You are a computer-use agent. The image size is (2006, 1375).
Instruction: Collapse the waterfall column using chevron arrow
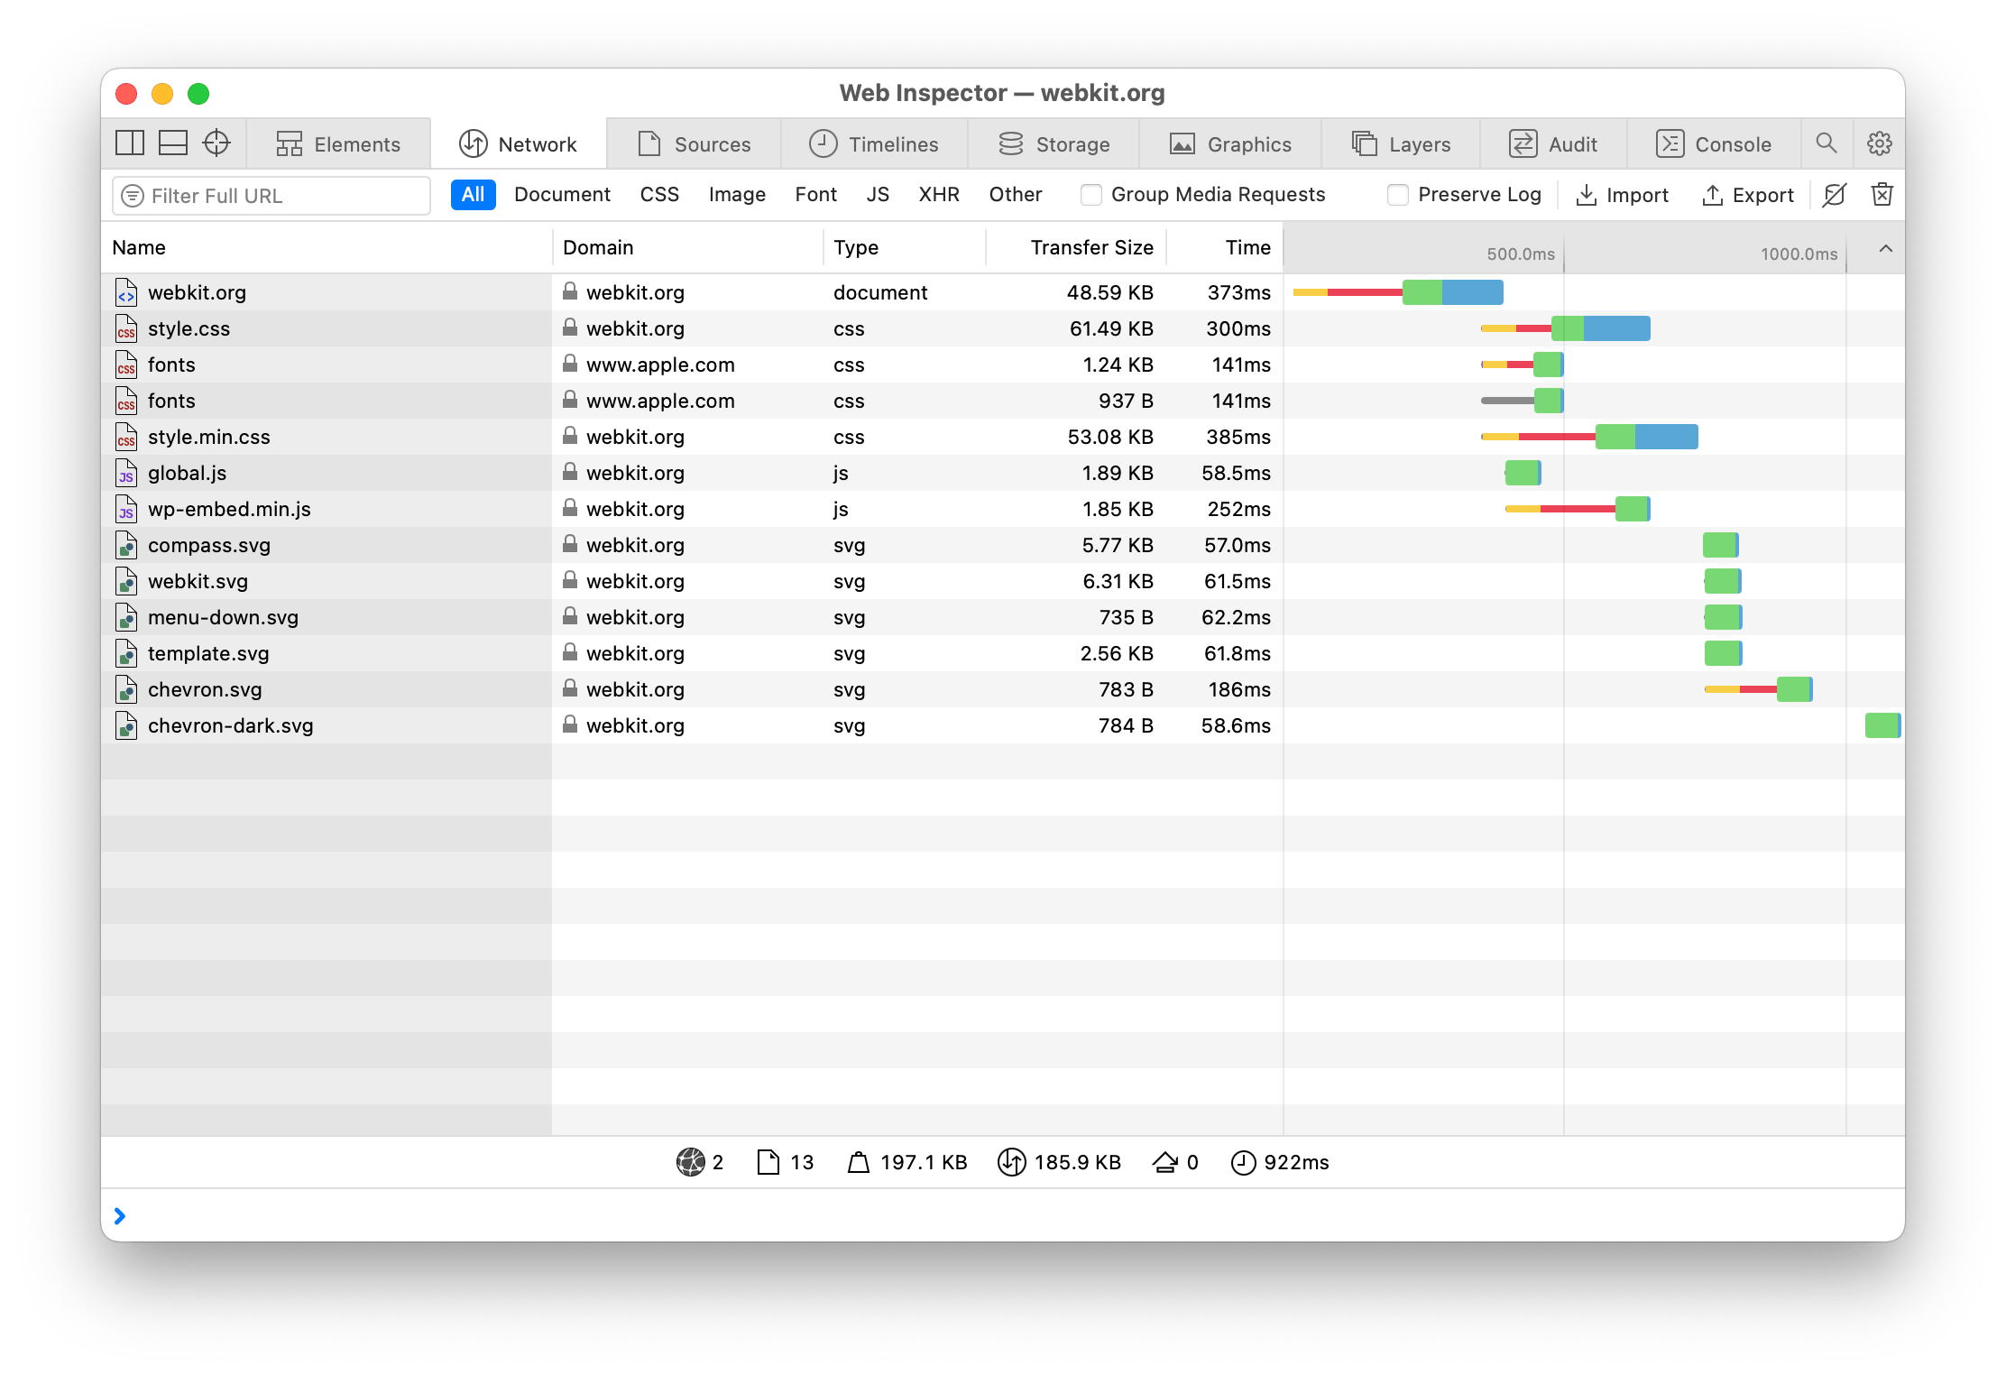click(1885, 248)
